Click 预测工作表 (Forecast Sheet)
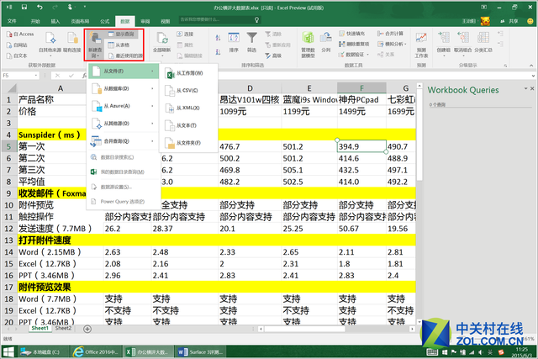The width and height of the screenshot is (538, 359). (x=421, y=45)
